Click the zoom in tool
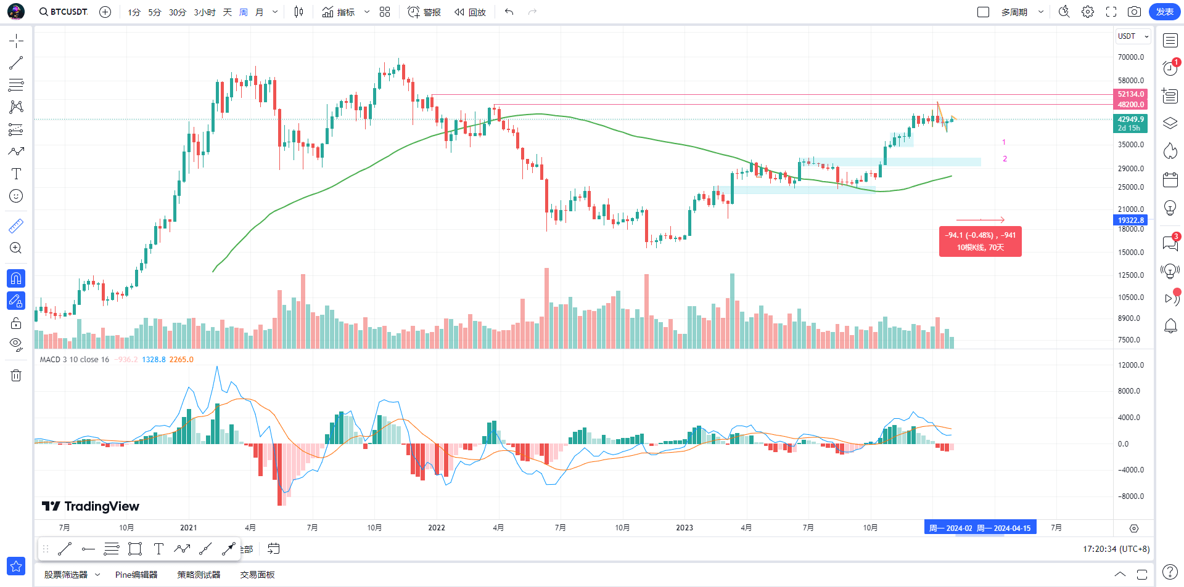 coord(16,248)
